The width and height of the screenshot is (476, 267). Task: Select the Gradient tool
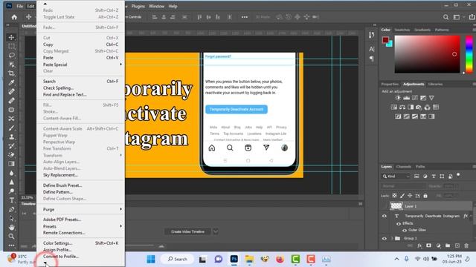click(12, 164)
